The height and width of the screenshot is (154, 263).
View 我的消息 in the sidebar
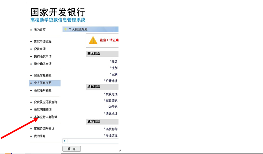39,136
